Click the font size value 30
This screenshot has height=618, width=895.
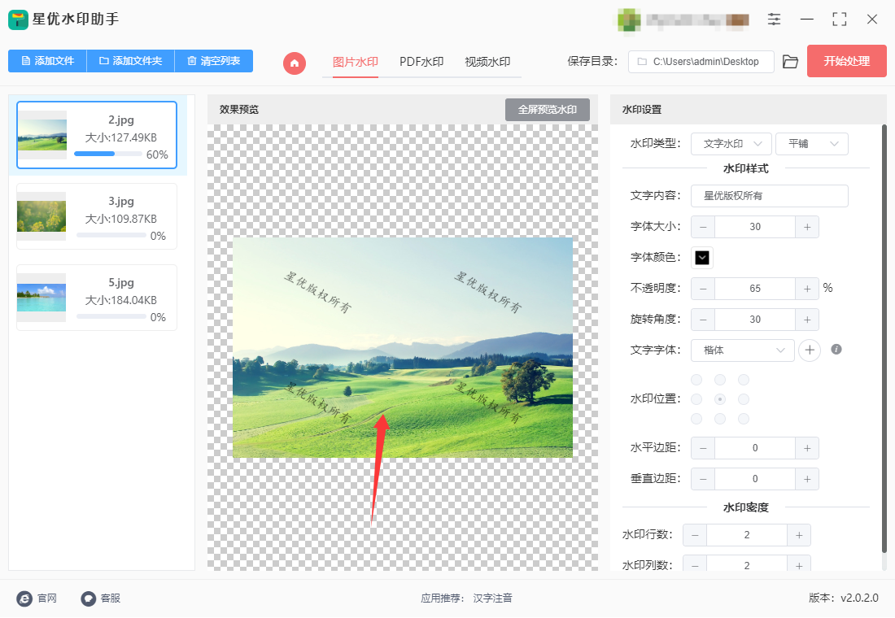coord(755,227)
